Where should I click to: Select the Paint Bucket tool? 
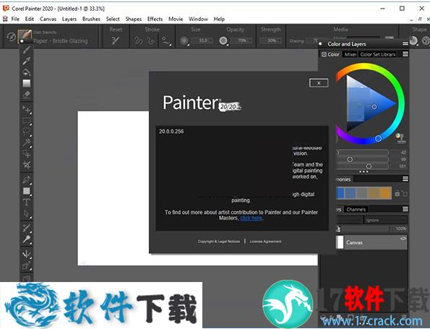point(26,72)
